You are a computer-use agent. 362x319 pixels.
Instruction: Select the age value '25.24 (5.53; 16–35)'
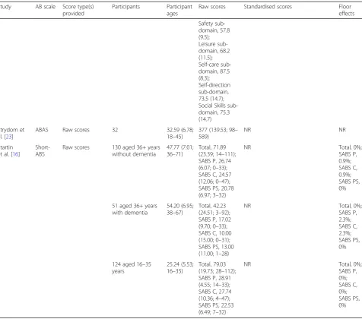click(180, 267)
